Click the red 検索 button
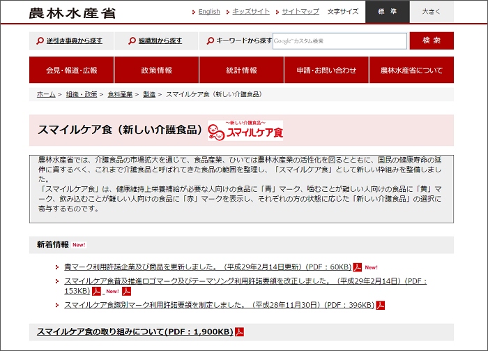Image resolution: width=488 pixels, height=351 pixels. (x=432, y=40)
